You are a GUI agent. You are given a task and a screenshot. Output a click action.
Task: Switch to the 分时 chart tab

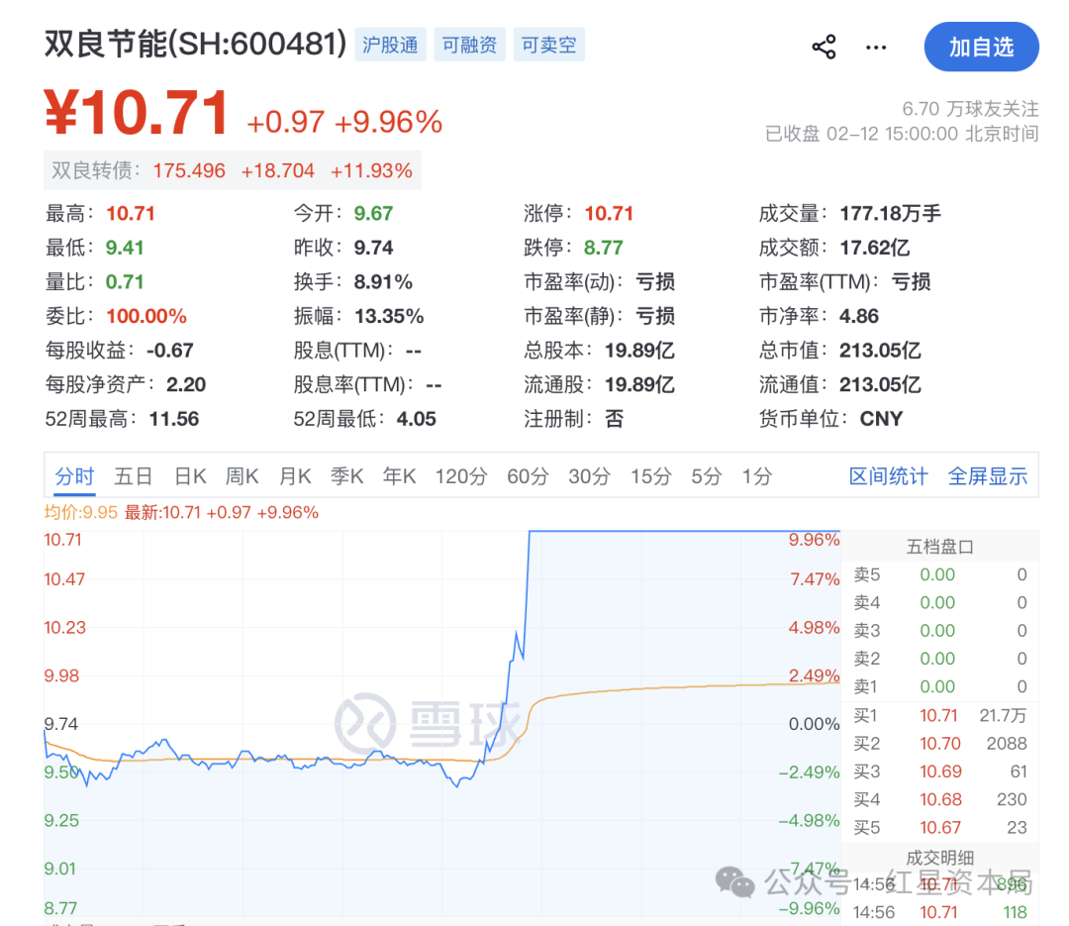(x=74, y=475)
